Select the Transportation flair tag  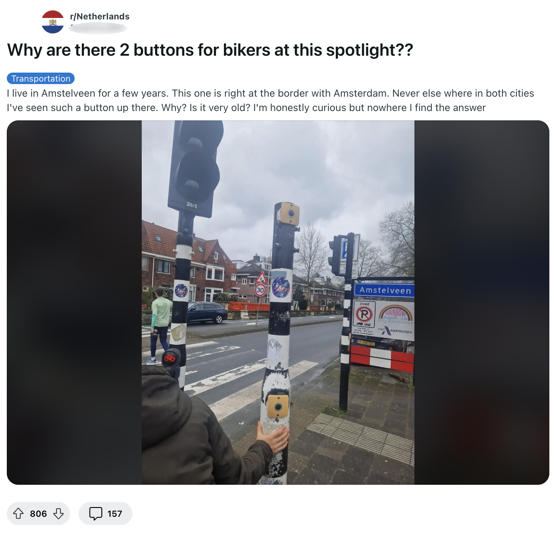(41, 78)
